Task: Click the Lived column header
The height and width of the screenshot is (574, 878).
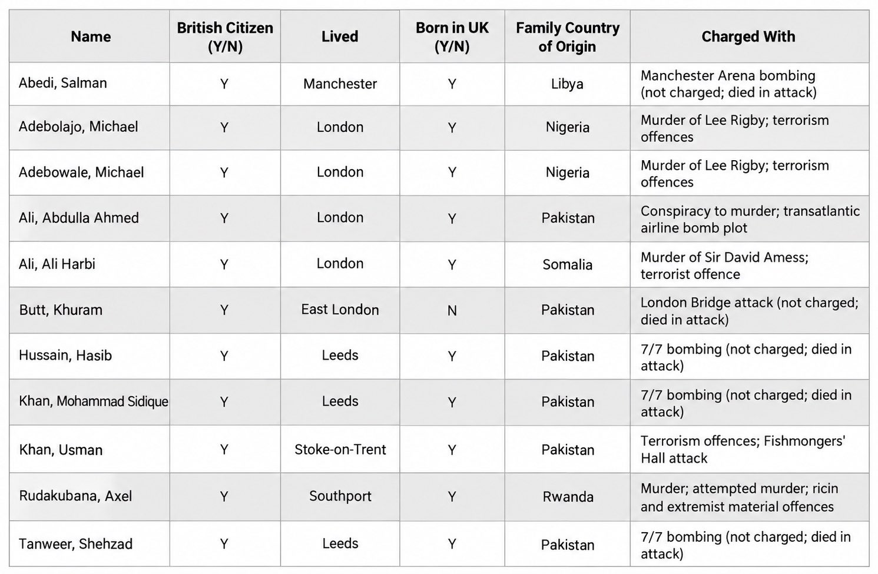Action: point(340,37)
